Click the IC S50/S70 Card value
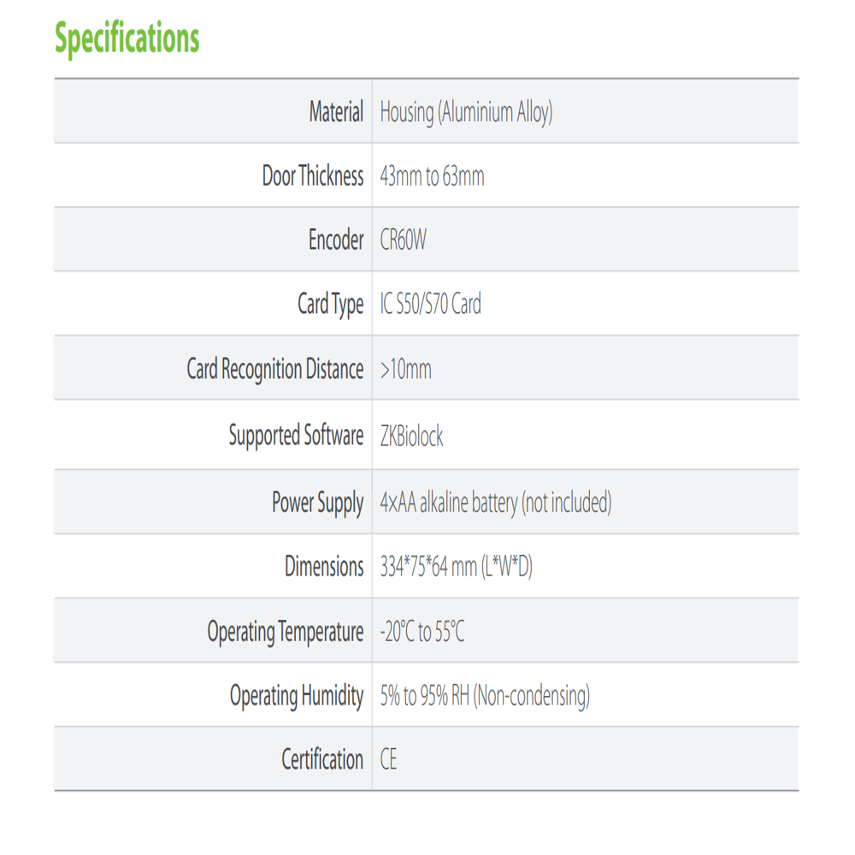This screenshot has width=855, height=855. [x=430, y=304]
